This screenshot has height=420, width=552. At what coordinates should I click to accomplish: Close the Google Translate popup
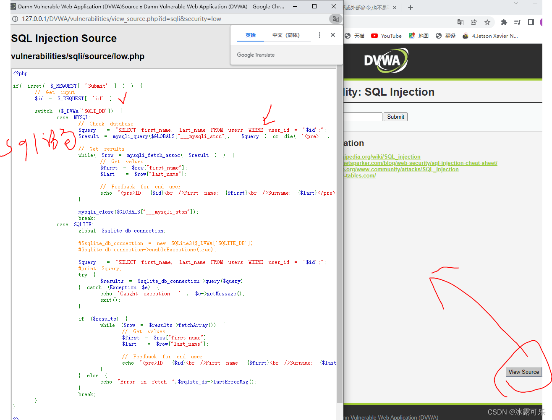pyautogui.click(x=333, y=35)
